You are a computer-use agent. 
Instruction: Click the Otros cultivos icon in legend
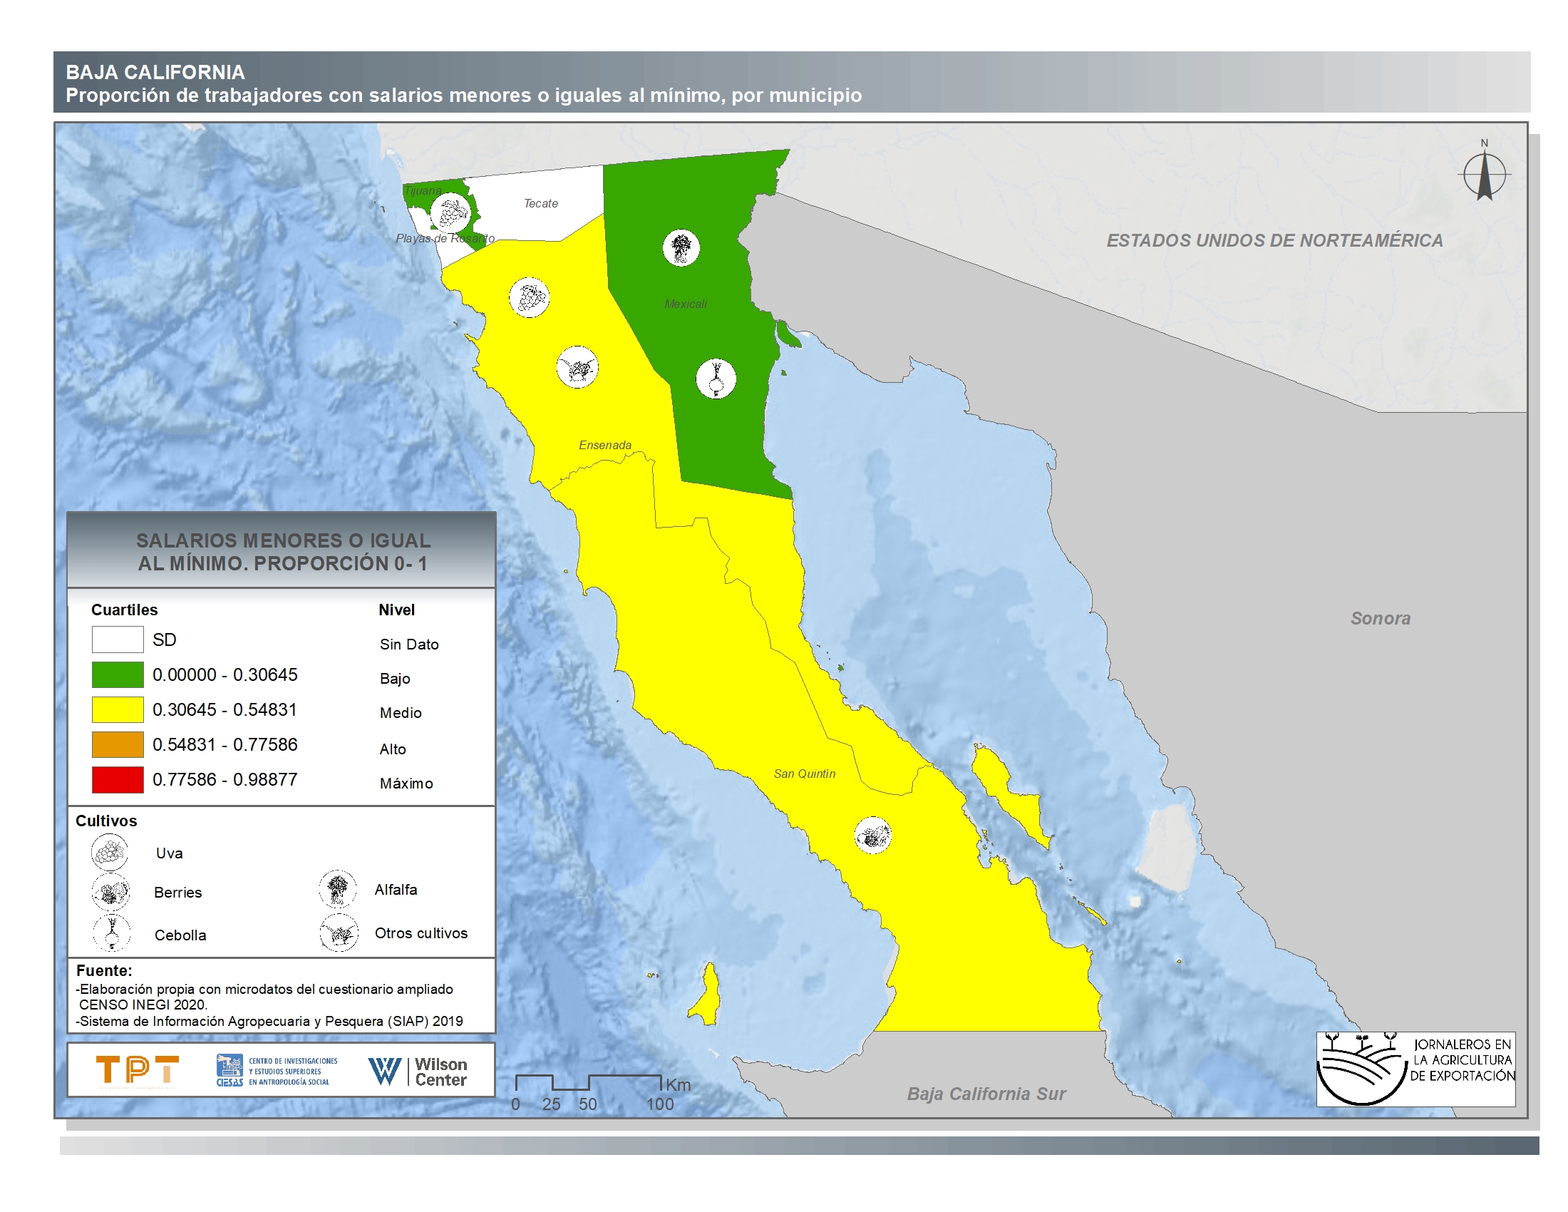339,933
